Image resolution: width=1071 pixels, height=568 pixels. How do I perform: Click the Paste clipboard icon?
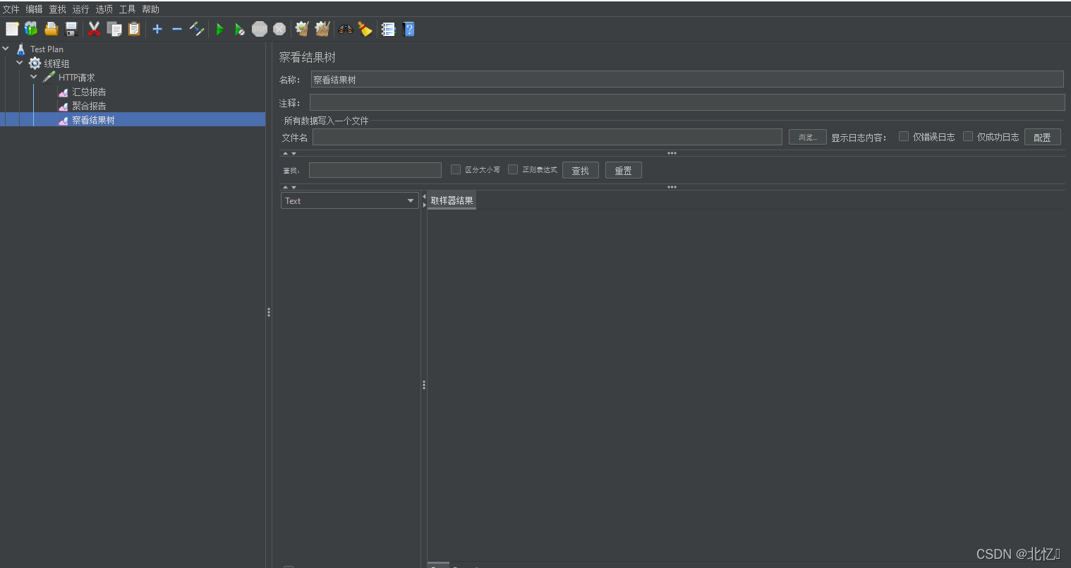tap(133, 29)
